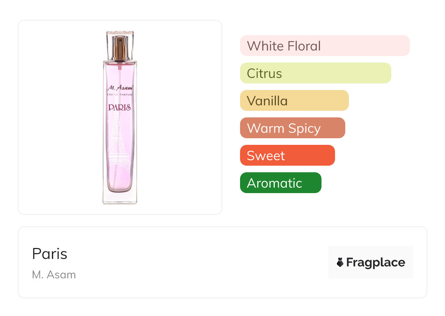Viewport: 445px width, 316px height.
Task: Click the EAU DE PARFUM text on bottle
Action: point(119,95)
